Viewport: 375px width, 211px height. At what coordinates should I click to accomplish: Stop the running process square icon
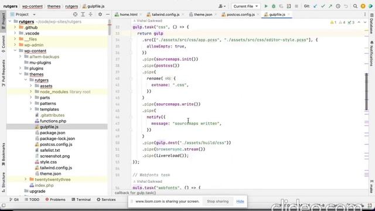pyautogui.click(x=296, y=6)
